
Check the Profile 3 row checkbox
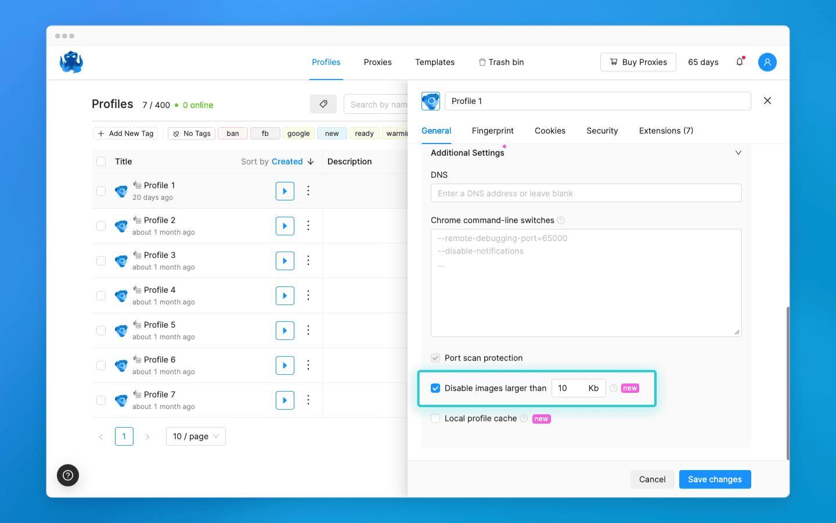click(101, 261)
